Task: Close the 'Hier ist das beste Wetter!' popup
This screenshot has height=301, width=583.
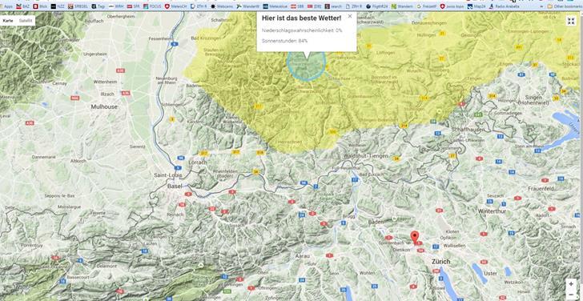Action: [349, 16]
